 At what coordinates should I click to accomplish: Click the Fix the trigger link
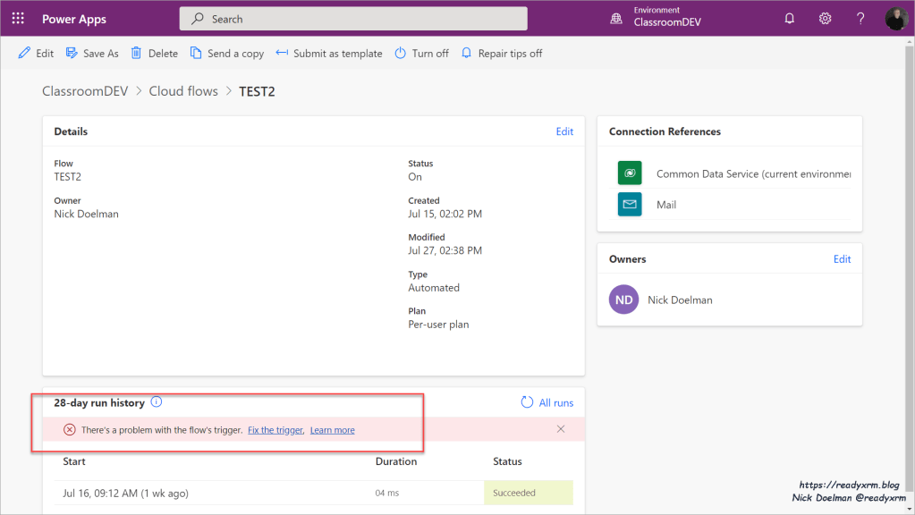click(275, 430)
